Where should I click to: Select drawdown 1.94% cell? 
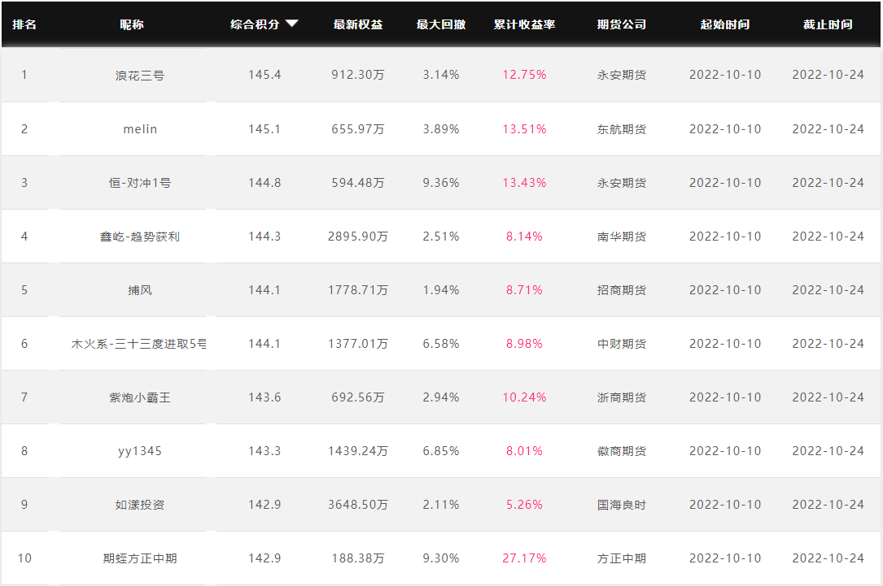point(441,290)
